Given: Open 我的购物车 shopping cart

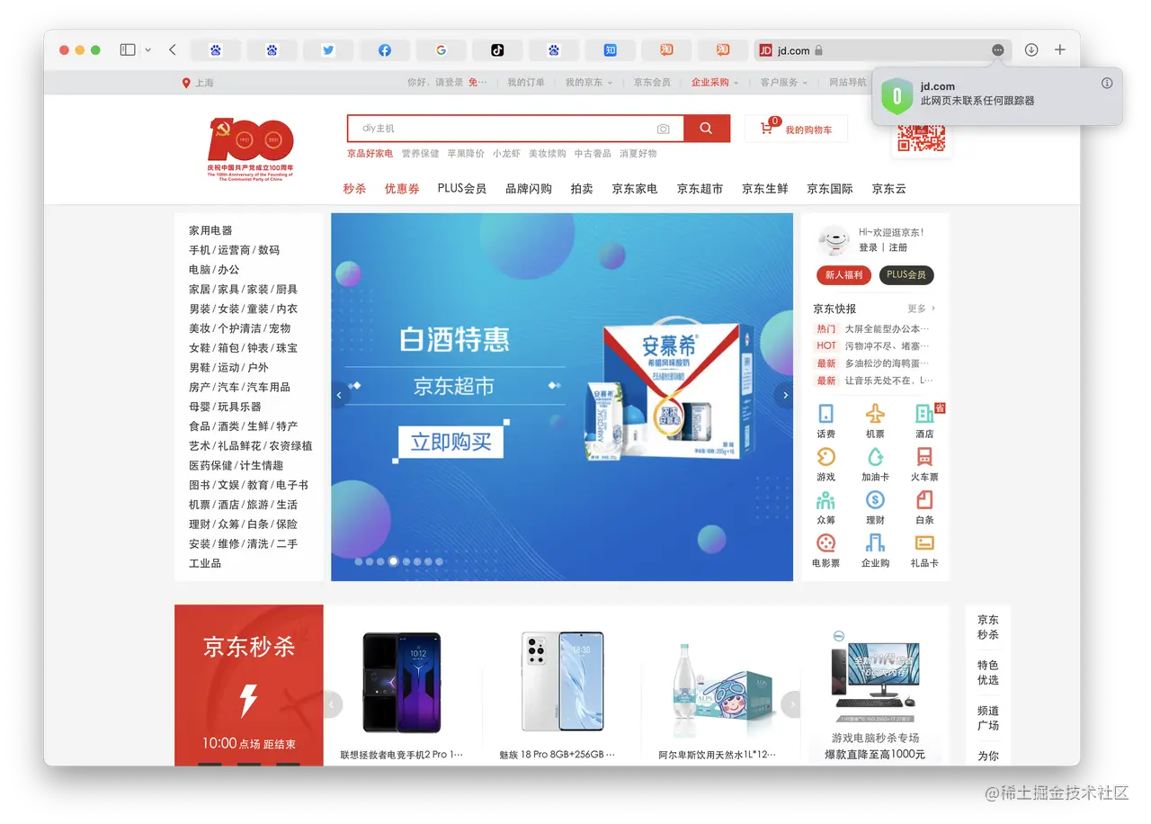Looking at the screenshot, I should [796, 130].
